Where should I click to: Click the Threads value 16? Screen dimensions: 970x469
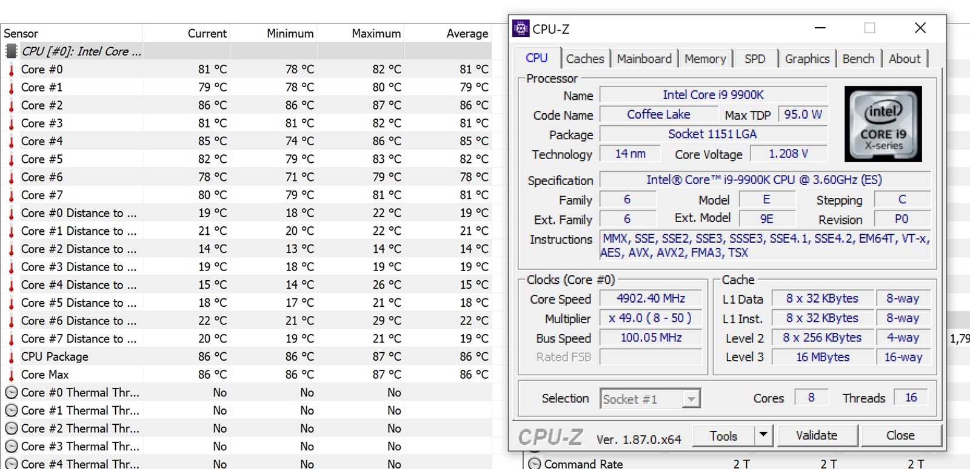(911, 398)
